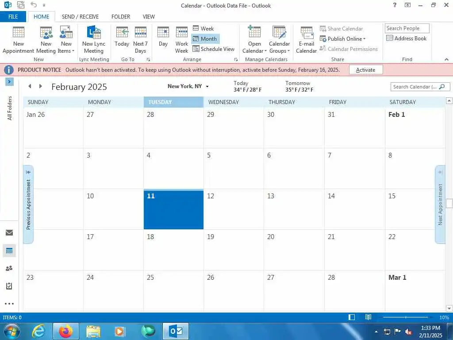Open the Publish Online dropdown
The image size is (453, 340).
click(343, 39)
